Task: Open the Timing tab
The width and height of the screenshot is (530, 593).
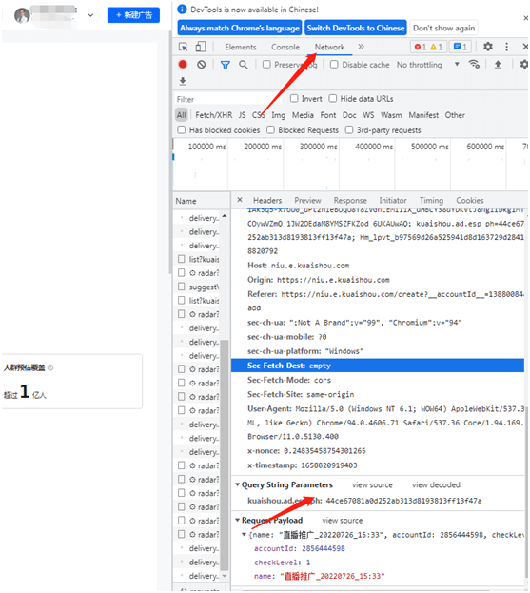Action: (x=431, y=201)
